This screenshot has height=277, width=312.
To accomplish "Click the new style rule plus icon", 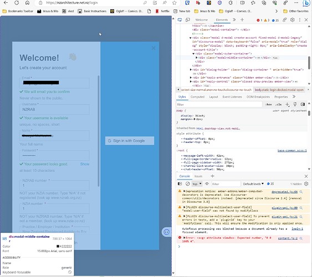I will 287,104.
